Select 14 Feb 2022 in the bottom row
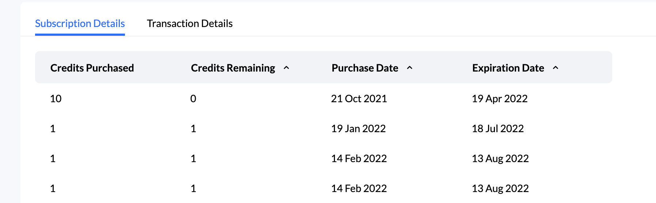Image resolution: width=656 pixels, height=203 pixels. pyautogui.click(x=359, y=188)
